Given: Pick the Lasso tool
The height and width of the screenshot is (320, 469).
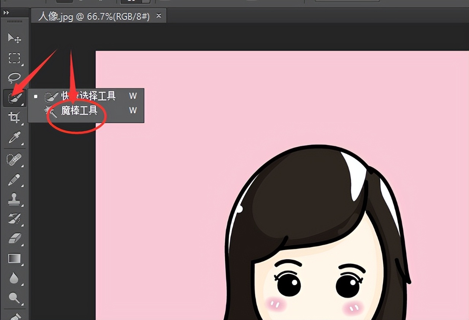Looking at the screenshot, I should coord(14,78).
